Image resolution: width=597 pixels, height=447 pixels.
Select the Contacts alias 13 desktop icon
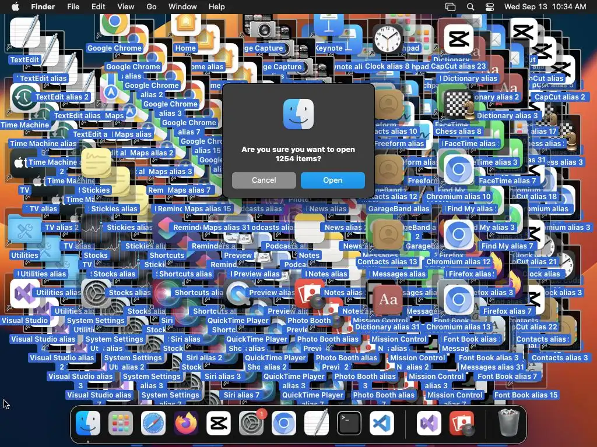pyautogui.click(x=388, y=234)
